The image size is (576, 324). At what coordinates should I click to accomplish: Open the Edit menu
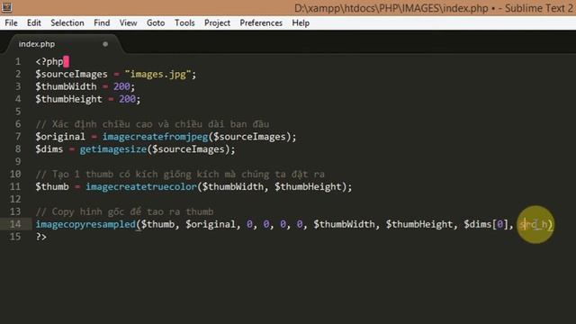click(x=34, y=22)
